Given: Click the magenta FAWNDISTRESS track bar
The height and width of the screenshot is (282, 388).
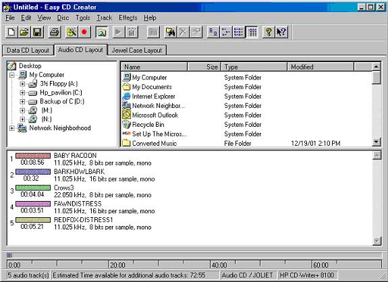Looking at the screenshot, I should pos(33,204).
